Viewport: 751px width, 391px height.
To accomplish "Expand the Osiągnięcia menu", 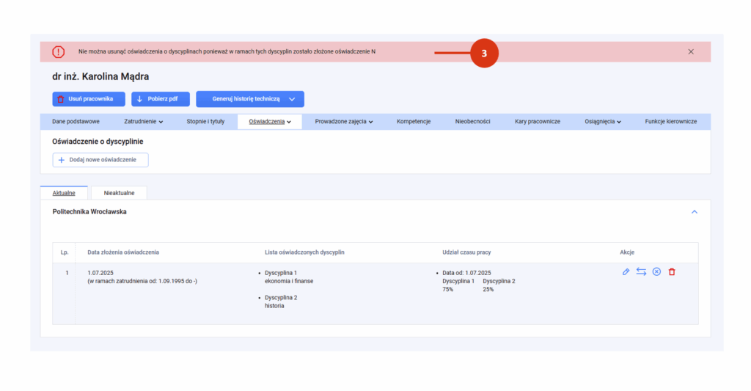I will click(603, 121).
